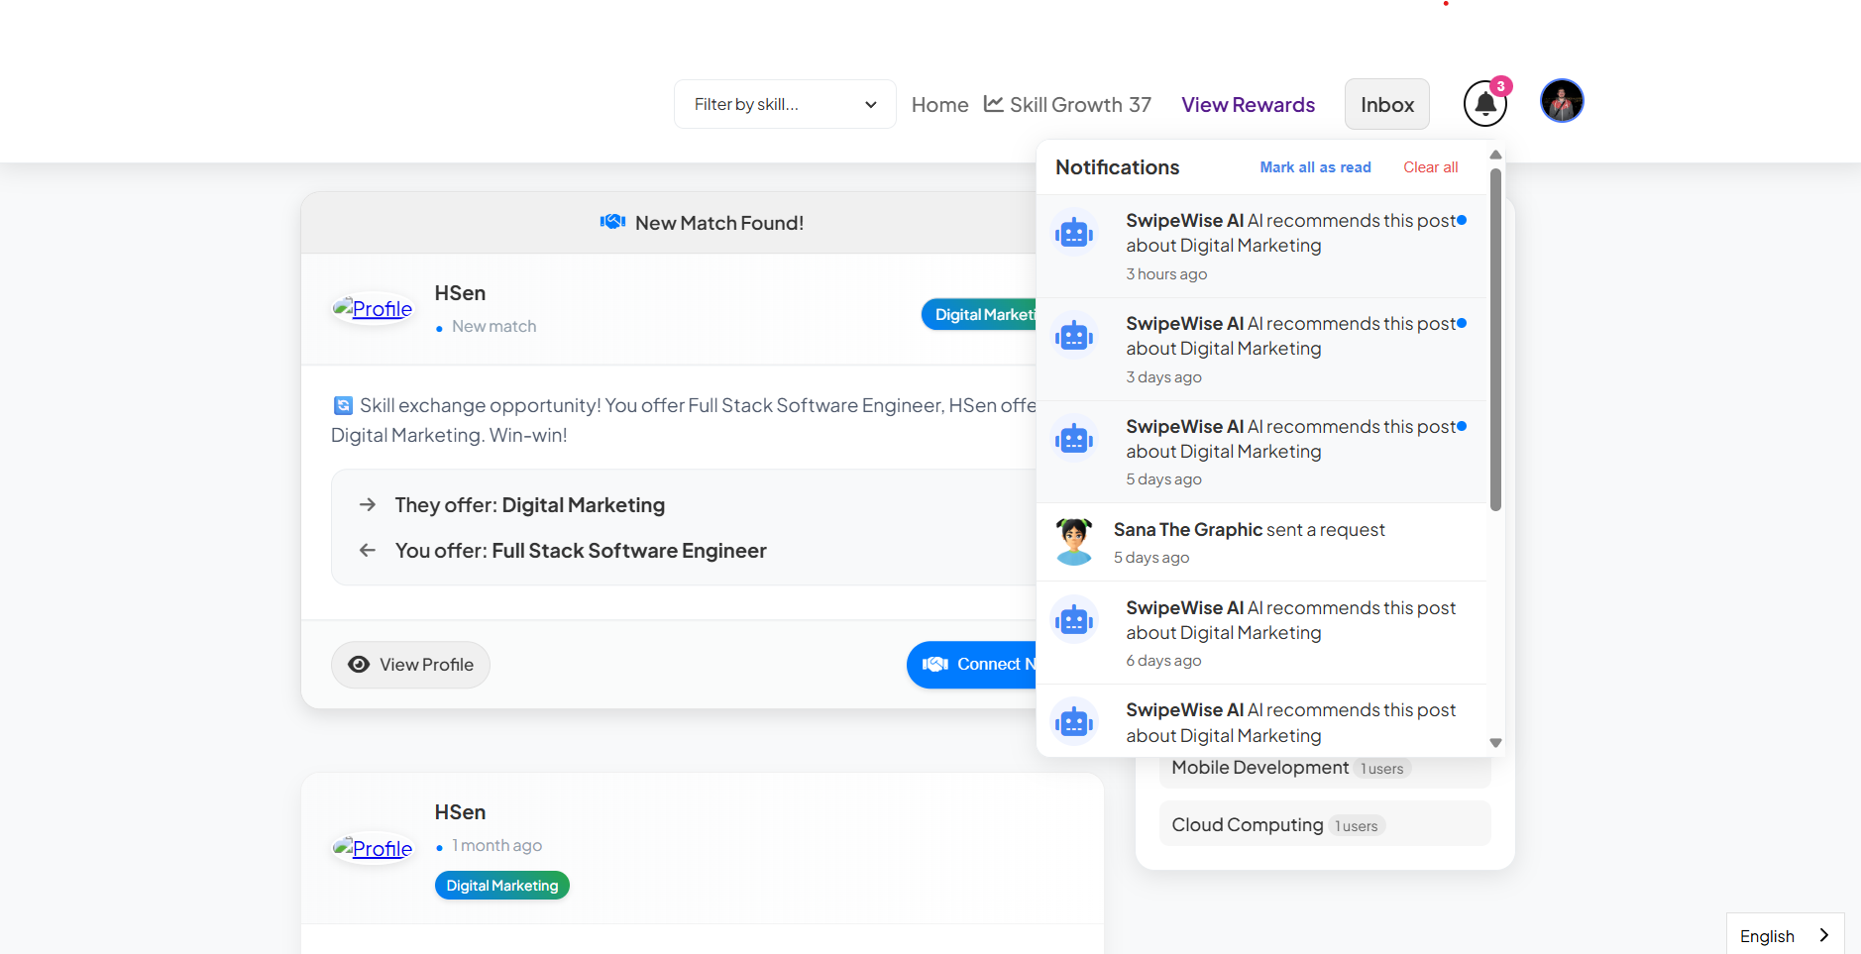Open the 6 days ago SwipeWise AI notification
Viewport: 1861px width, 954px height.
click(x=1262, y=633)
